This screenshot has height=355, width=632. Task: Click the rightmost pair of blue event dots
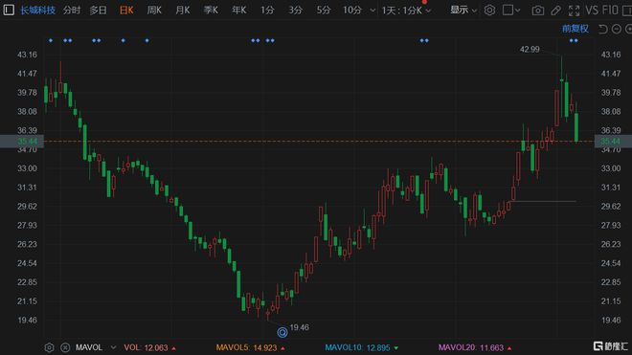[x=574, y=41]
